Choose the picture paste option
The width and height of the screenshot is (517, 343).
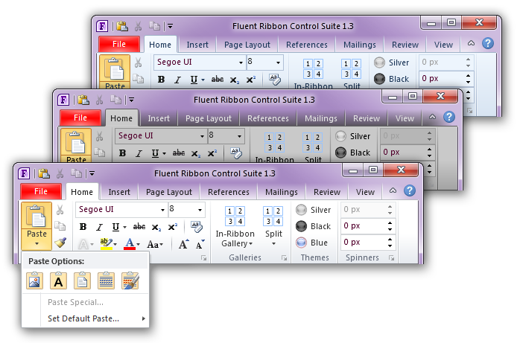click(34, 281)
